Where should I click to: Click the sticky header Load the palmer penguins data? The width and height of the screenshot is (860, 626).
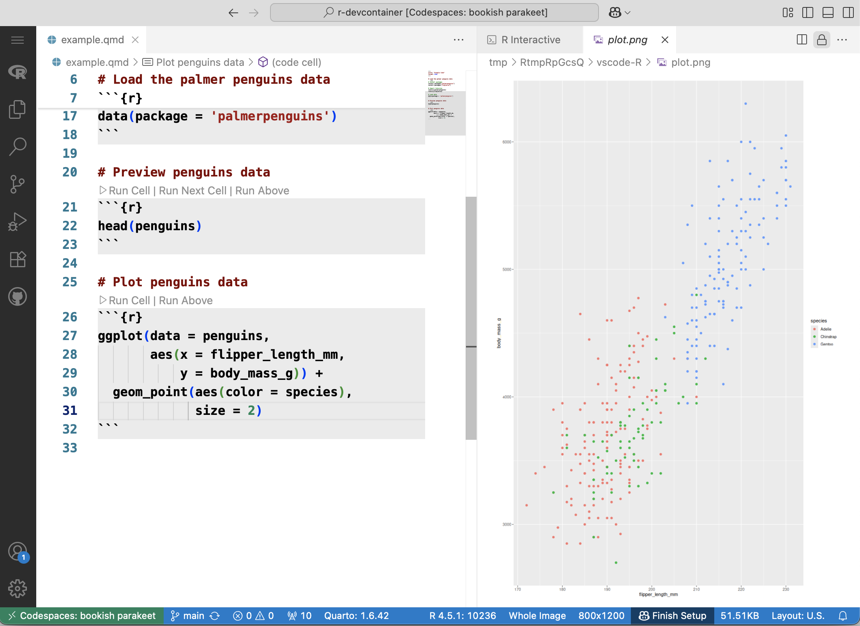tap(214, 79)
